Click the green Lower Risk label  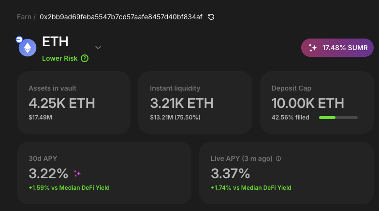tap(59, 58)
